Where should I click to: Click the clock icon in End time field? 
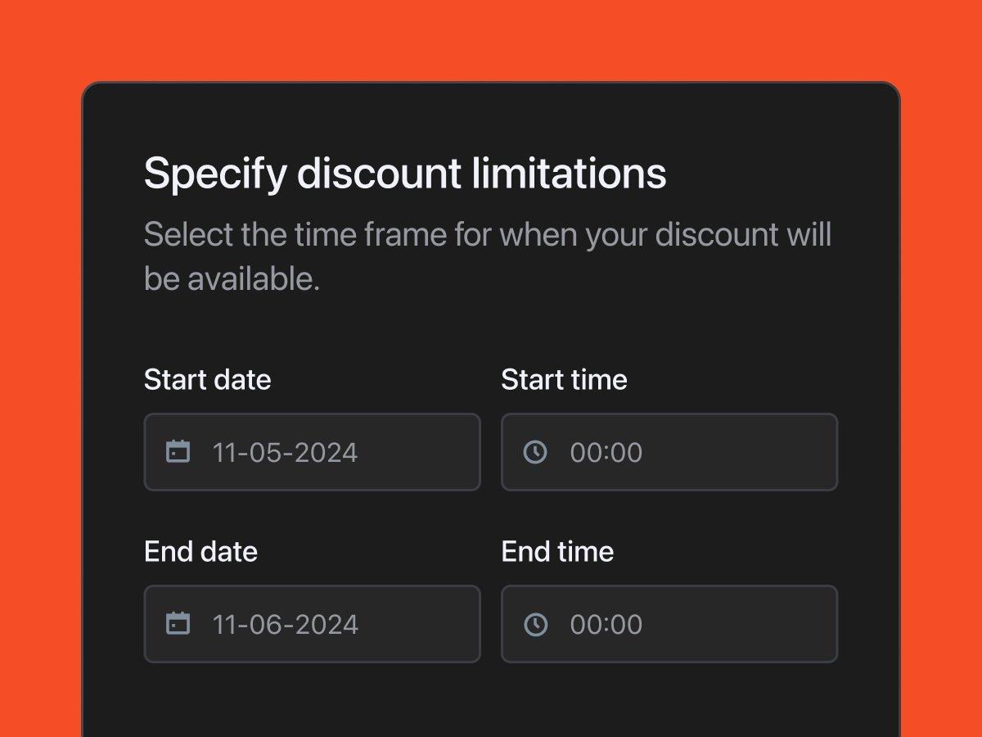tap(535, 624)
